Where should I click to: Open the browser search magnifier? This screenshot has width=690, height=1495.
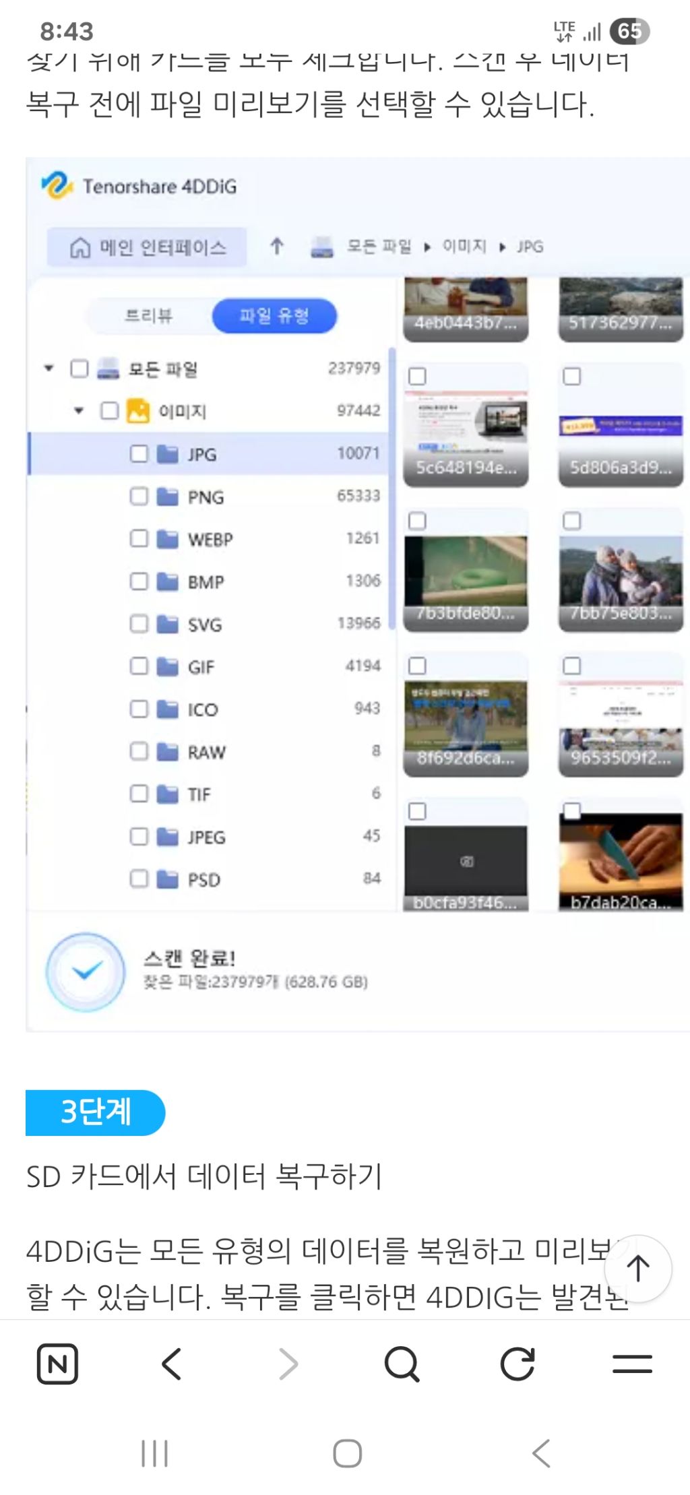pos(402,1364)
